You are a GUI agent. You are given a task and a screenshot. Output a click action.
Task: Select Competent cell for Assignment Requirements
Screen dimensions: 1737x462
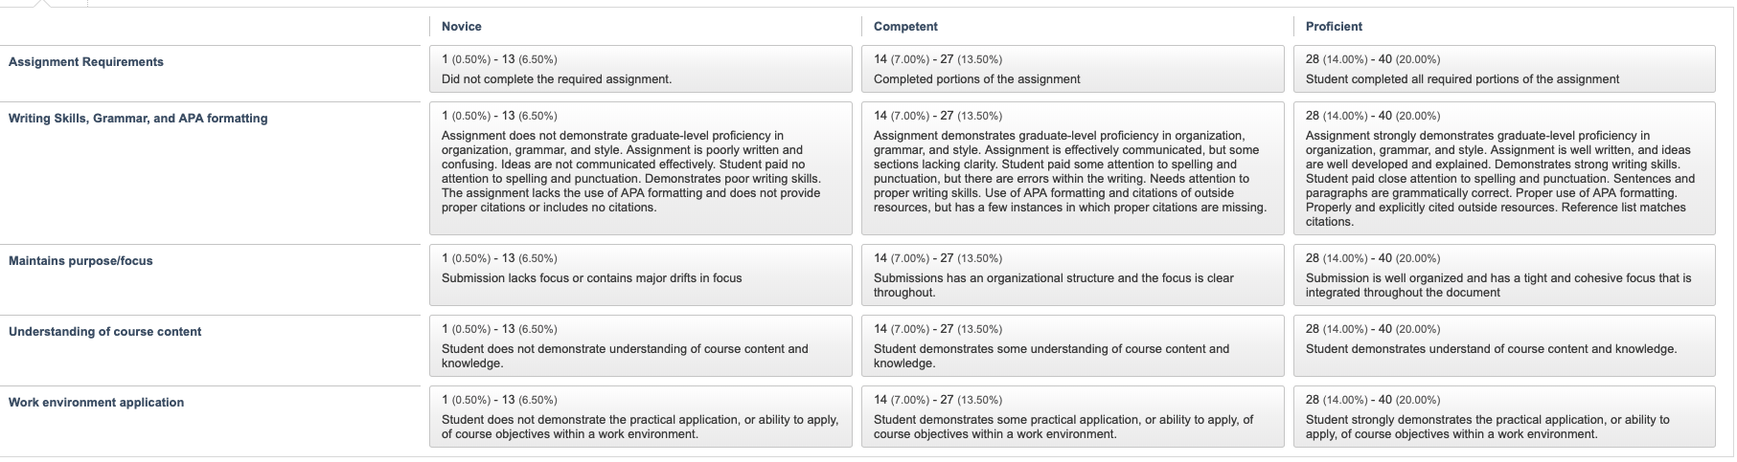[1072, 69]
